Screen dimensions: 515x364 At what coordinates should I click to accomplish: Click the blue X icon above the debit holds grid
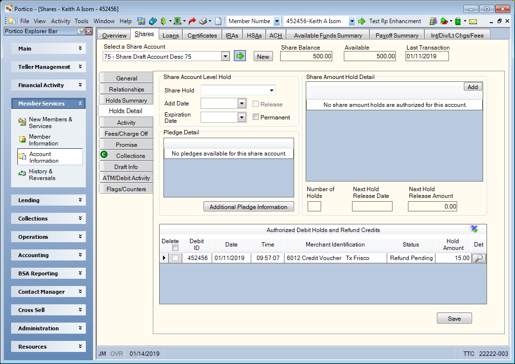(x=474, y=229)
